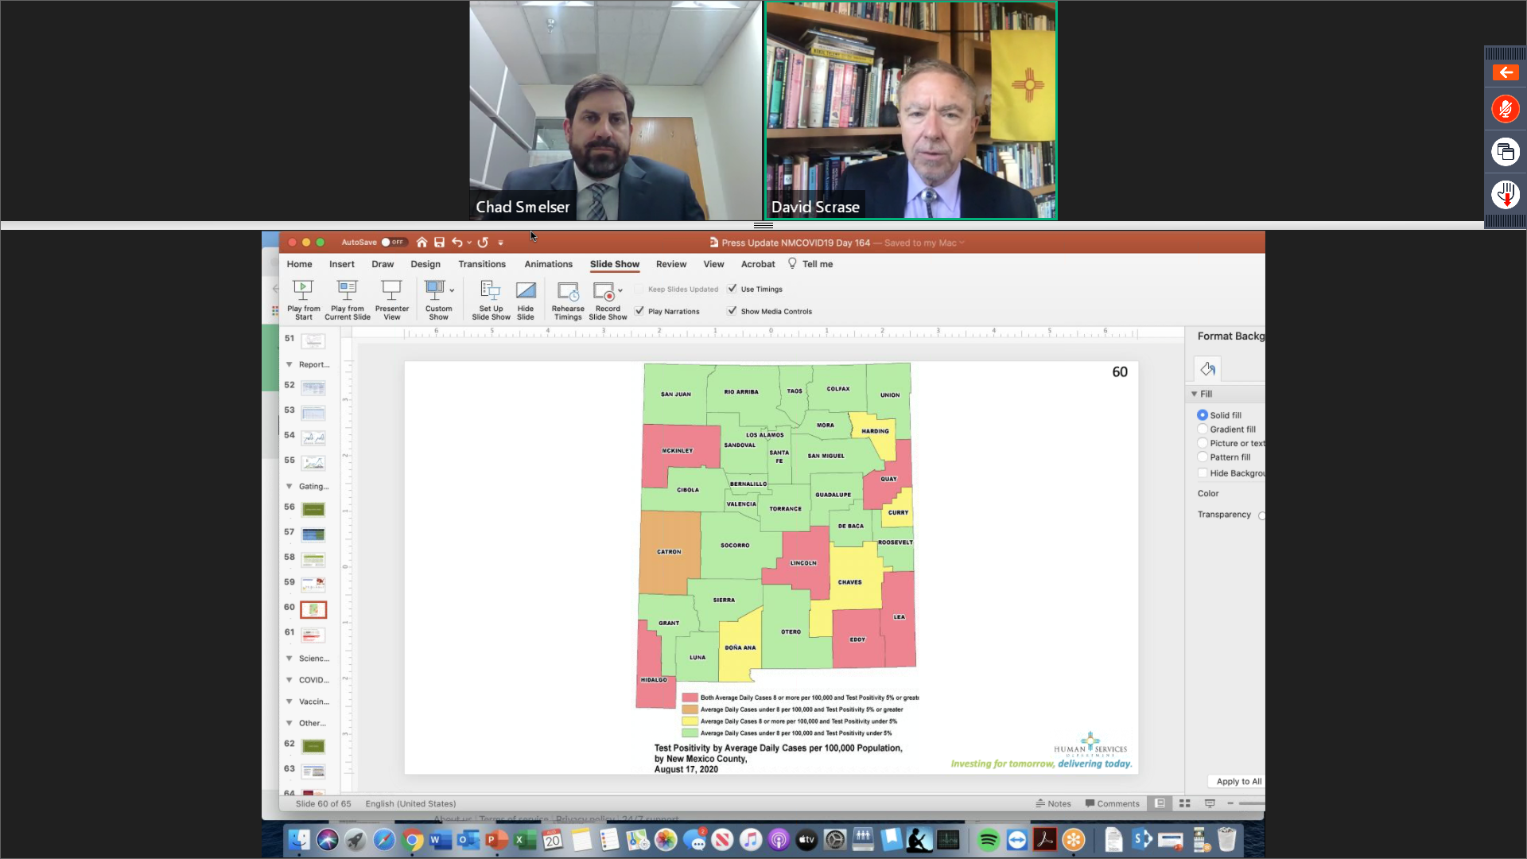Click Record Slide Show icon
Viewport: 1527px width, 859px height.
(604, 290)
